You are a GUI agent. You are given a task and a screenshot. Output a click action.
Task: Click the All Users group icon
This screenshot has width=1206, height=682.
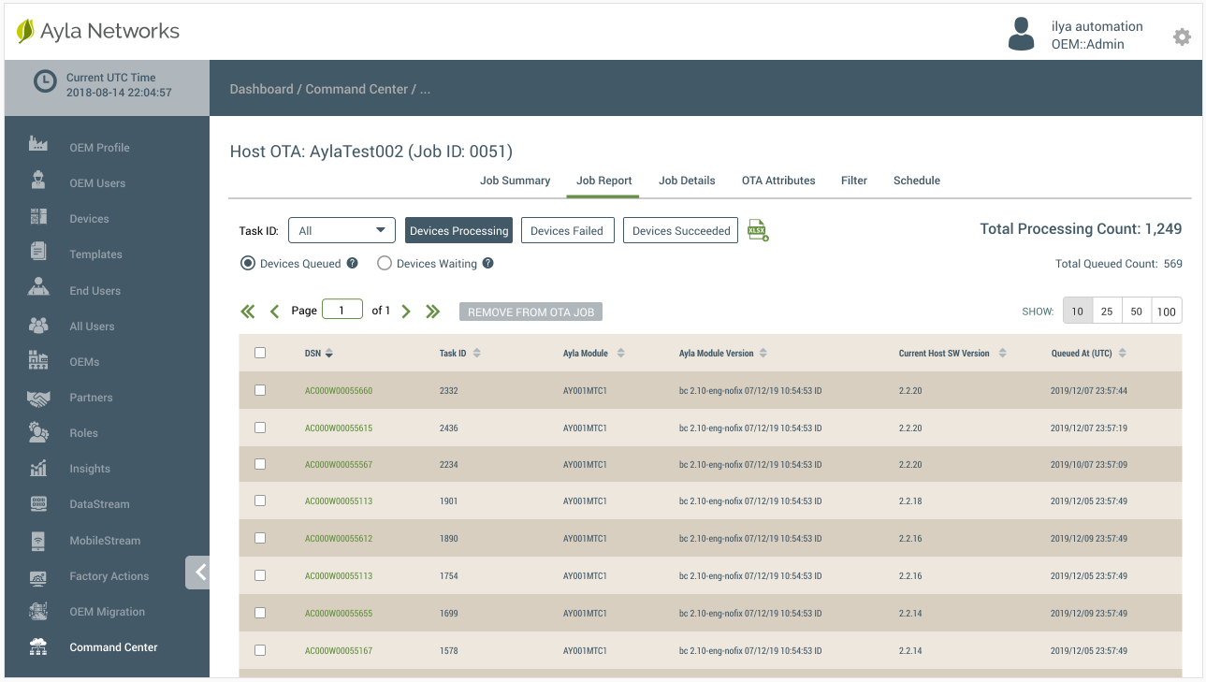tap(38, 325)
